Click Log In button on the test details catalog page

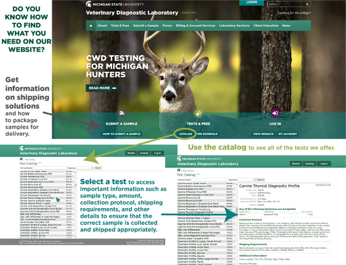324,164
